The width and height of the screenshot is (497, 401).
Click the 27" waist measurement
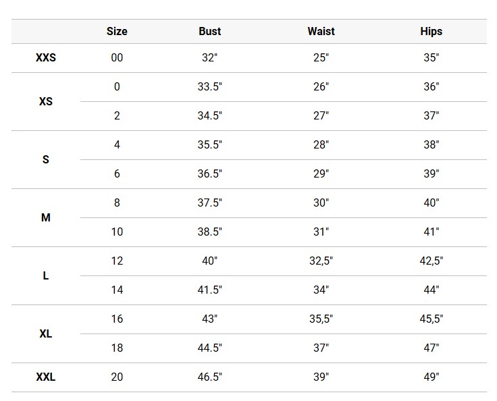pyautogui.click(x=321, y=116)
